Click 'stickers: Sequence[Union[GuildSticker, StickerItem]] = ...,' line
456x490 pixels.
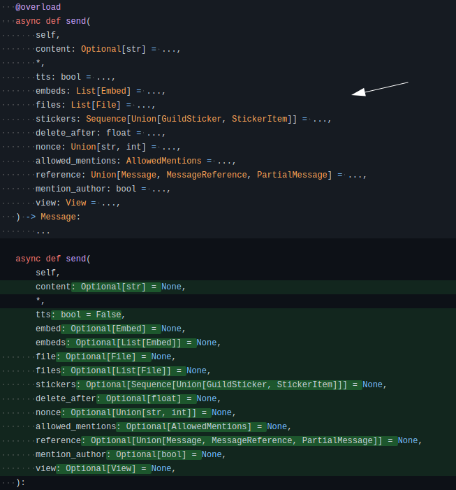183,119
